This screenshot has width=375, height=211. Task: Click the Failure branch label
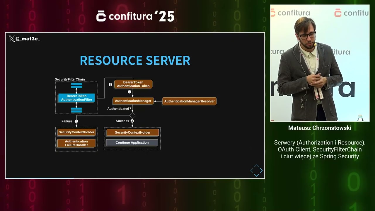point(67,121)
